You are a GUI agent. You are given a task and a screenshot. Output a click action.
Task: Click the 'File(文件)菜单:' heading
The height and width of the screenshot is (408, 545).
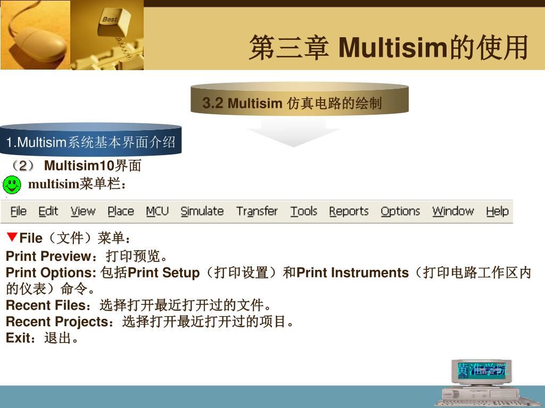tap(75, 238)
